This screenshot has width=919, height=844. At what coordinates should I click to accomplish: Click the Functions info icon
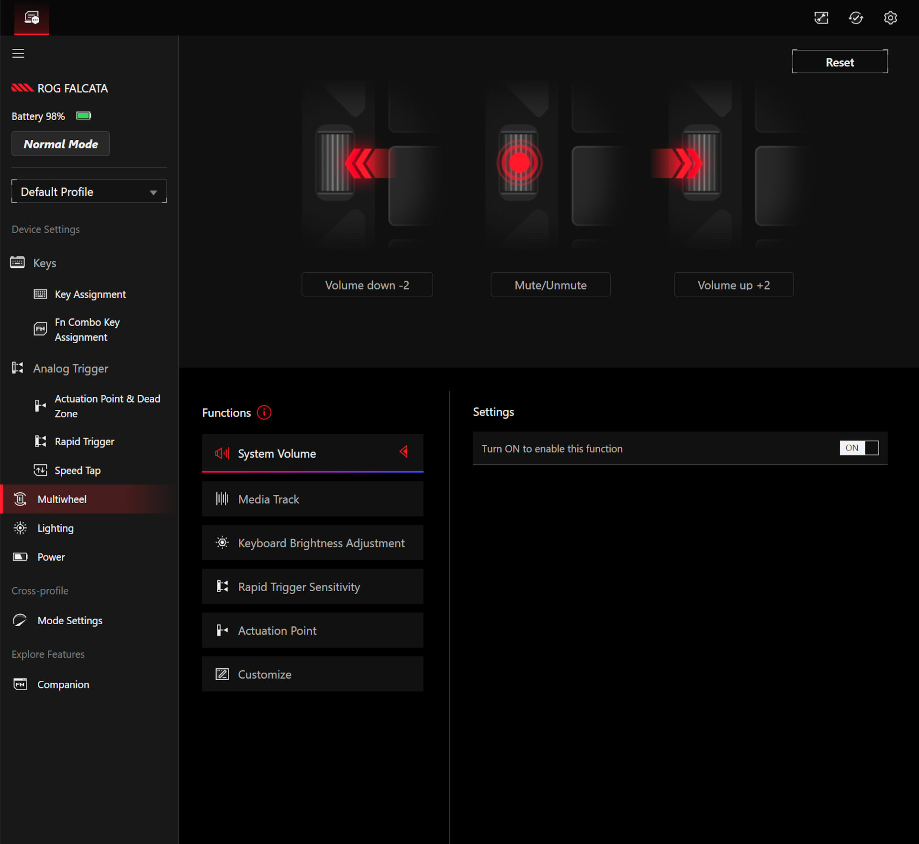tap(264, 412)
